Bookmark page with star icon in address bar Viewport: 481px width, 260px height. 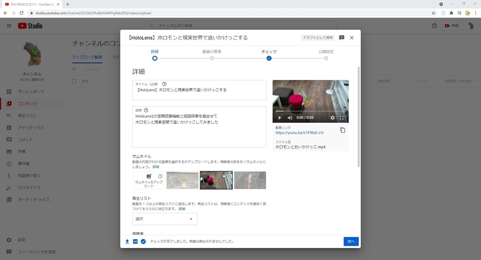pyautogui.click(x=433, y=13)
